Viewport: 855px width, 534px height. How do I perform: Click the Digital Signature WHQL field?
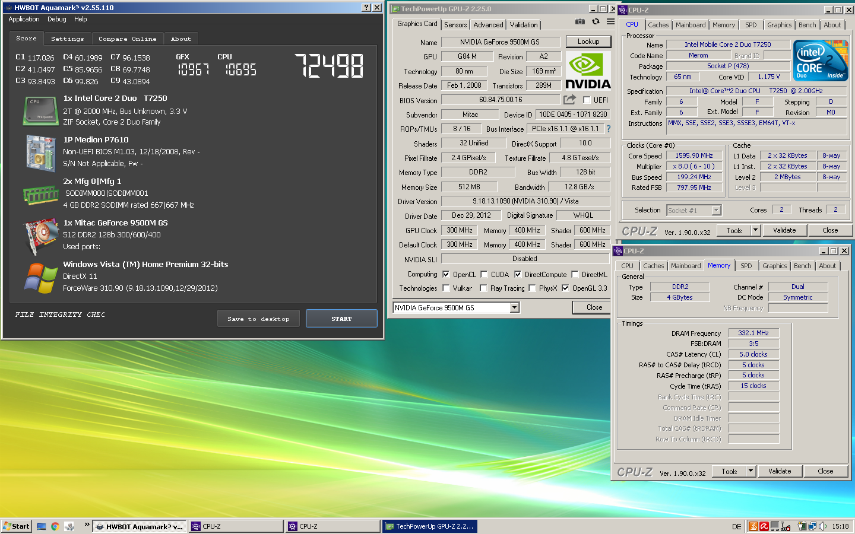[x=583, y=215]
